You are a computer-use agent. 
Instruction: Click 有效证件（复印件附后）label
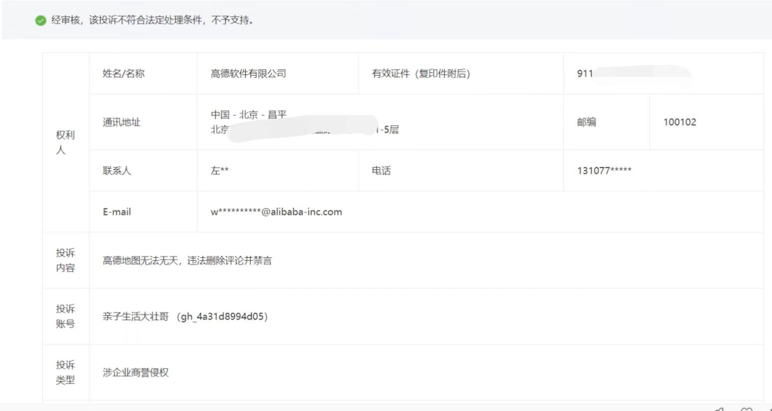(x=421, y=74)
